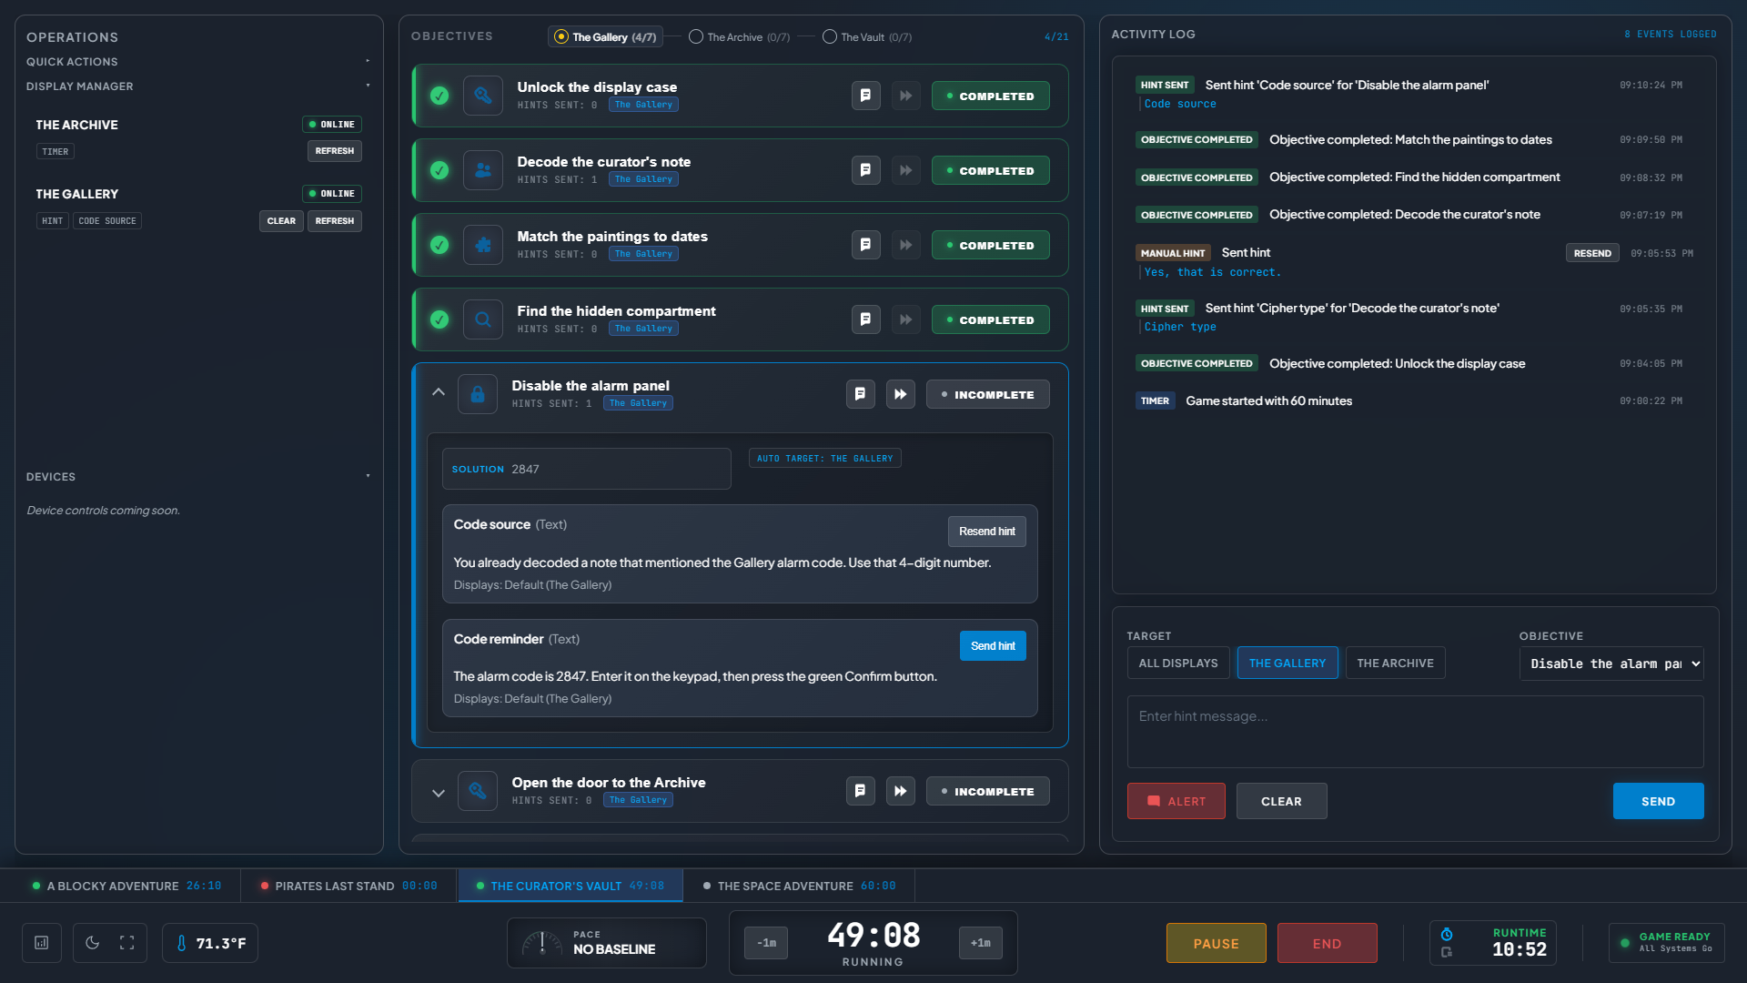Click the key icon of Unlock the display case
This screenshot has width=1747, height=983.
click(x=483, y=96)
